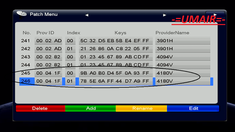Click Keys field of row 244
The image size is (235, 132).
coord(115,65)
